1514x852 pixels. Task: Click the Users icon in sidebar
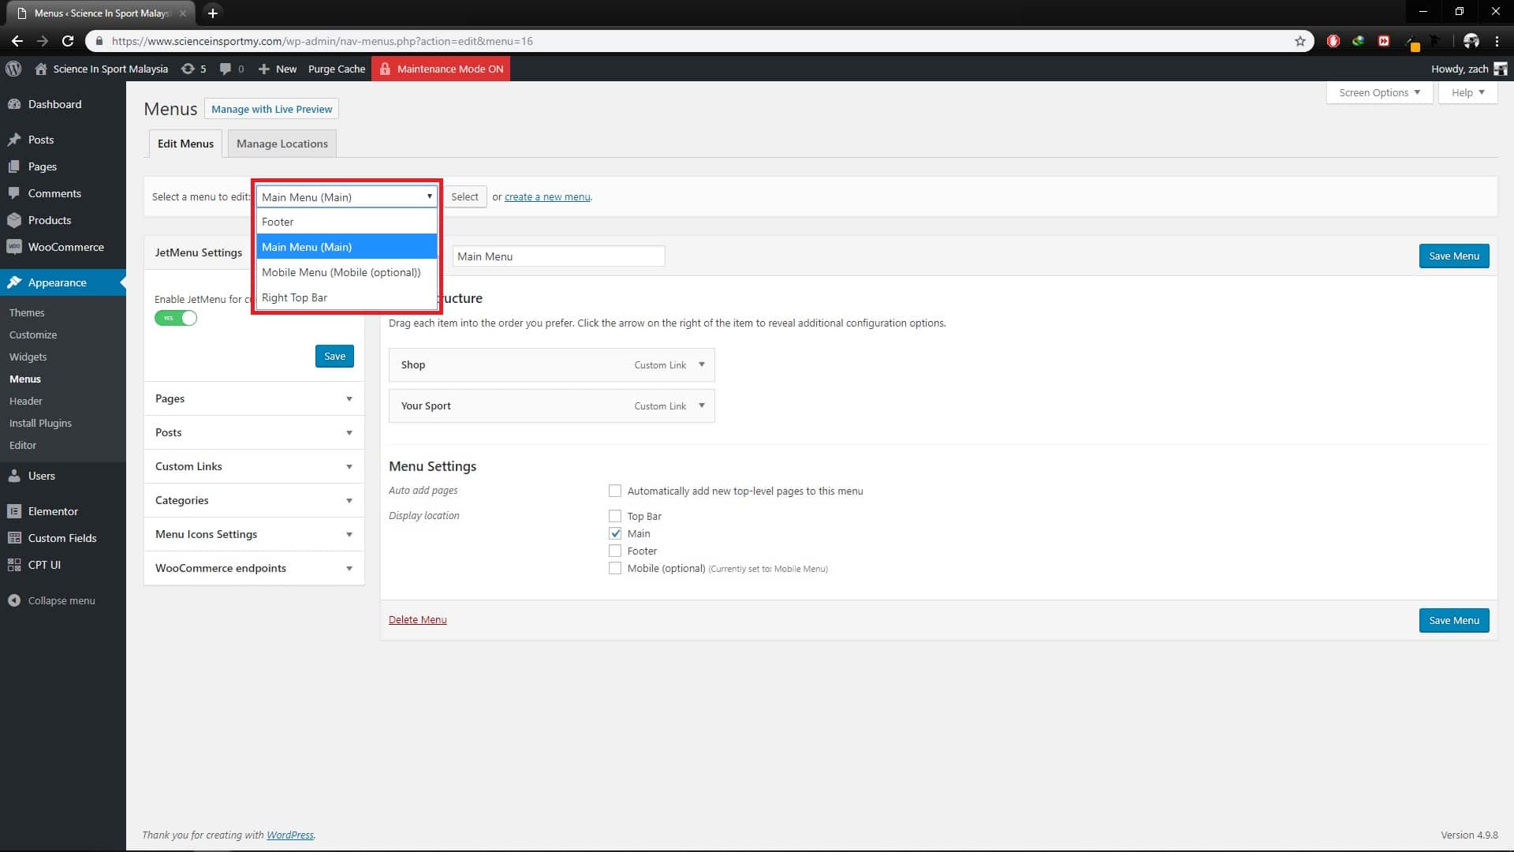point(14,476)
